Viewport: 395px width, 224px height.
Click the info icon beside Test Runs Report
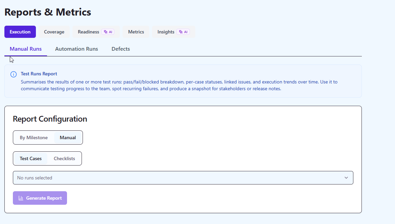tap(14, 74)
